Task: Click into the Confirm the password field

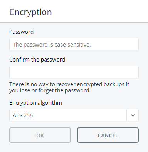Action: tap(74, 72)
